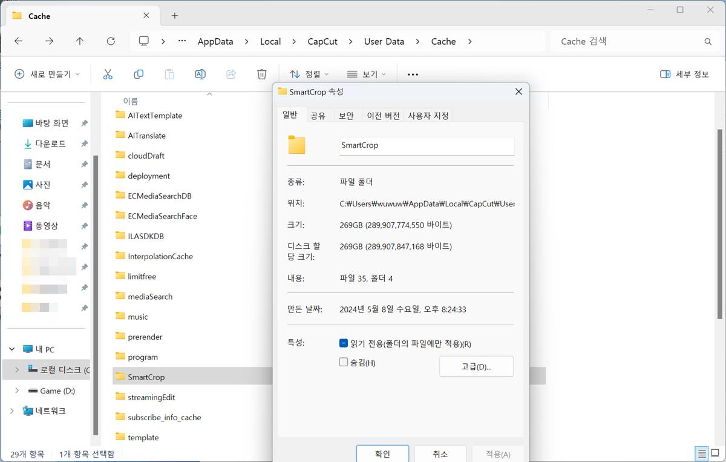Sort by the 이름 column header
The image size is (726, 462).
click(131, 101)
